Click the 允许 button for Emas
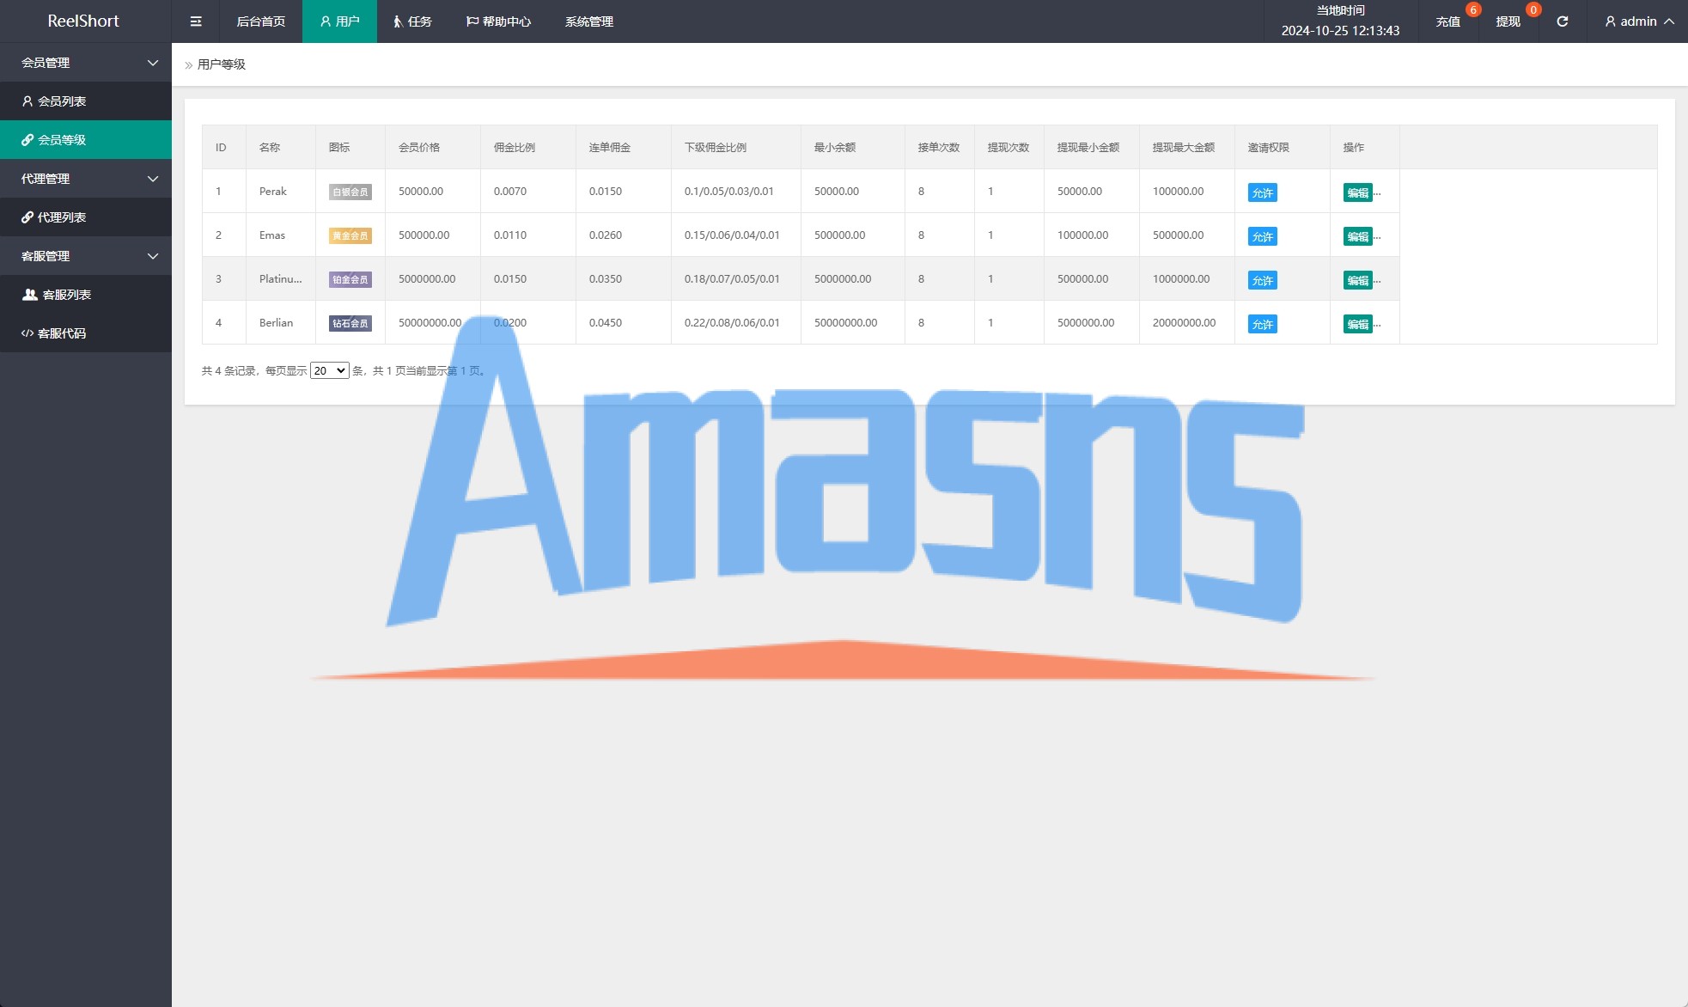The height and width of the screenshot is (1007, 1688). coord(1262,236)
